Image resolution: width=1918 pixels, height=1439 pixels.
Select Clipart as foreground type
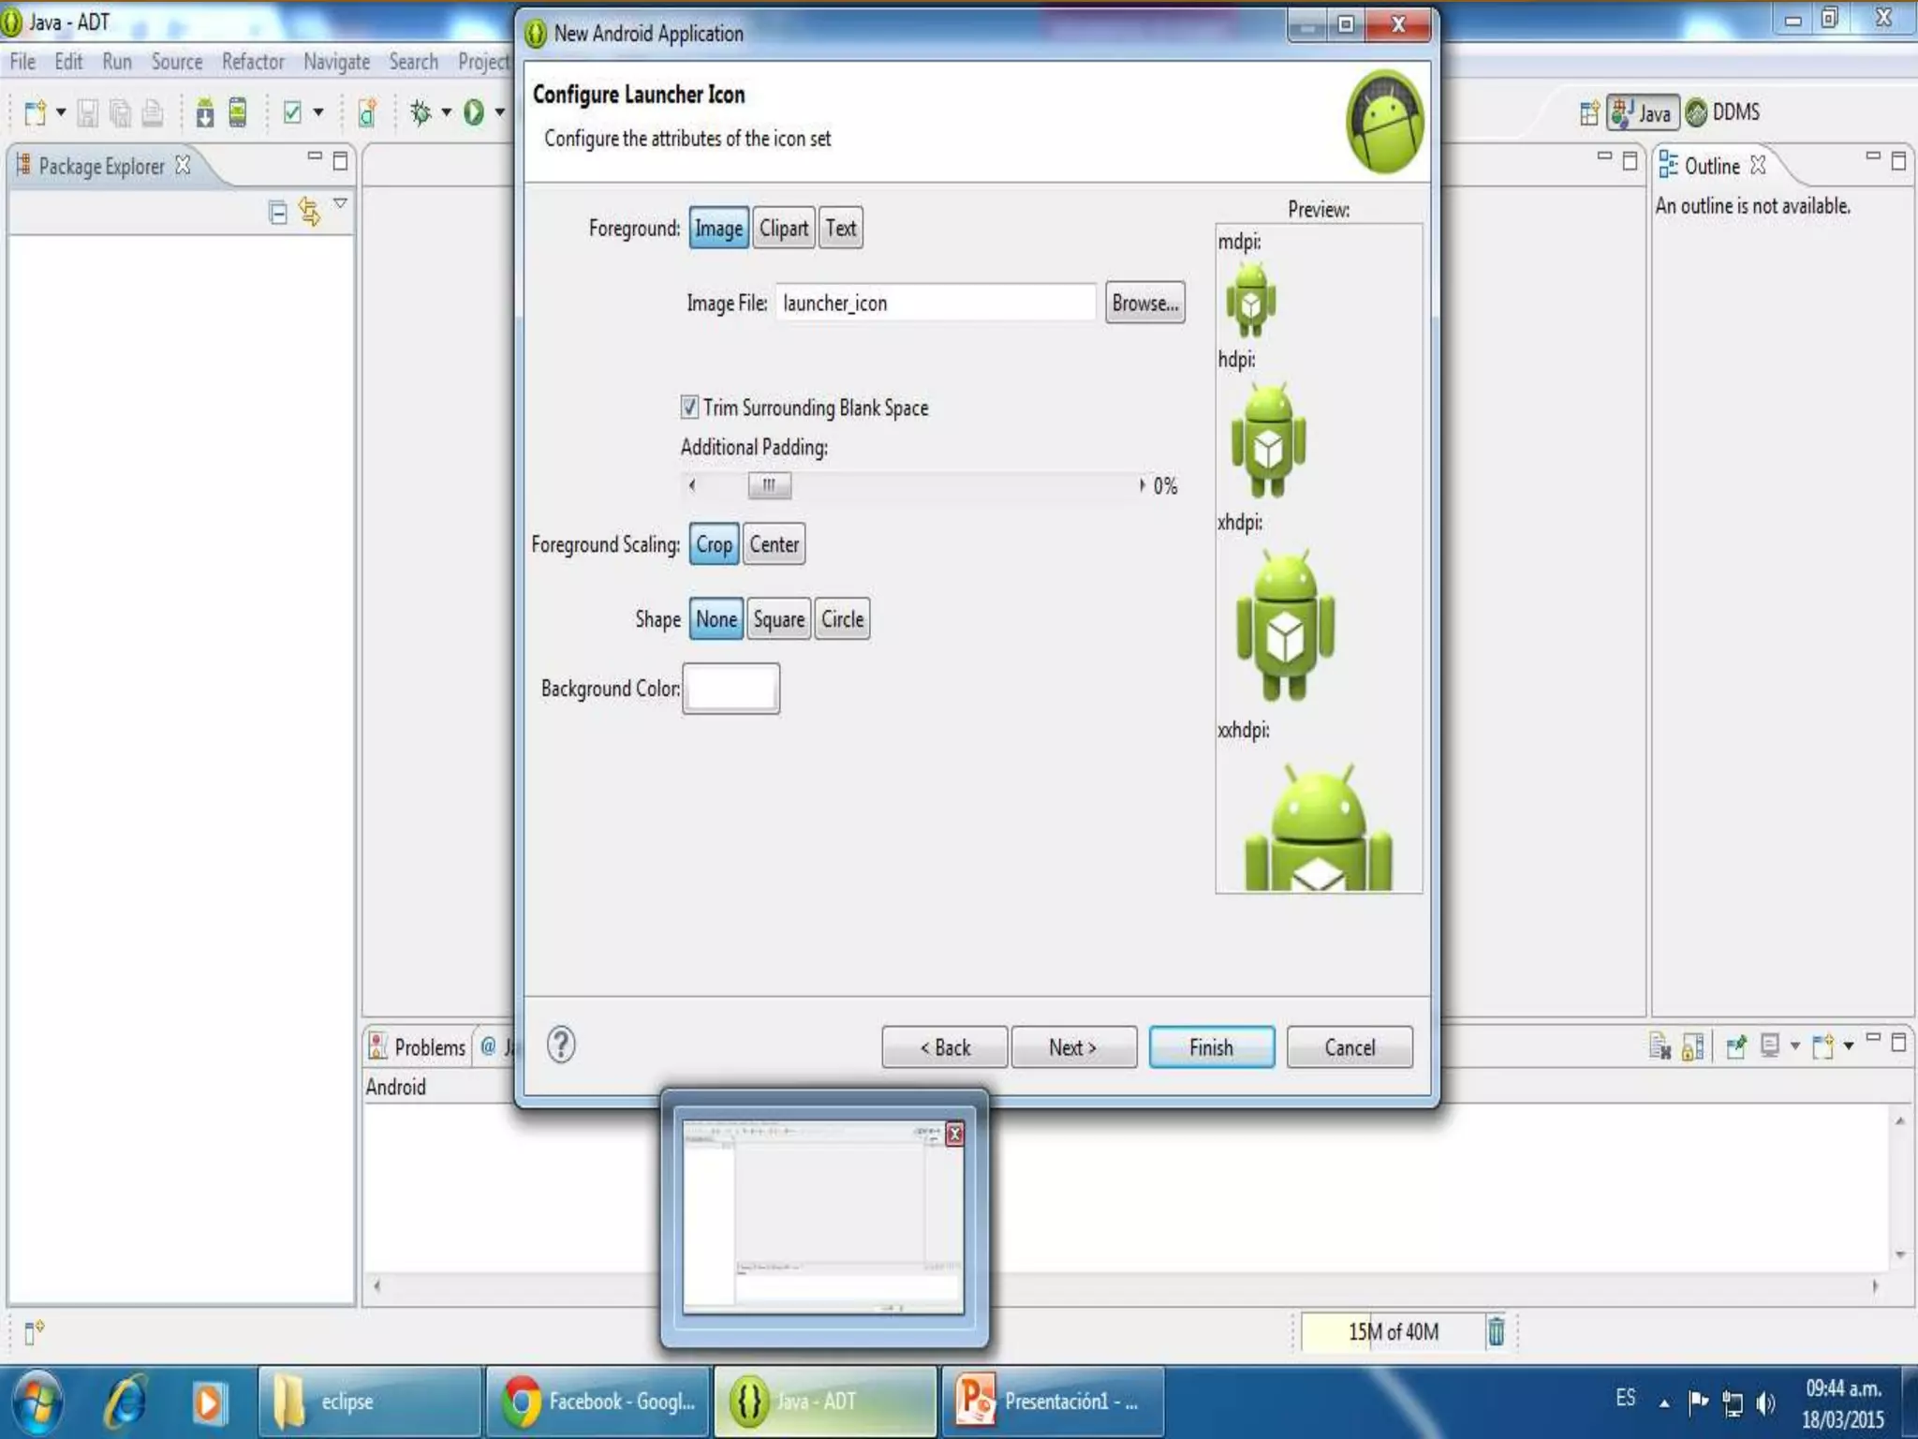[x=783, y=228]
